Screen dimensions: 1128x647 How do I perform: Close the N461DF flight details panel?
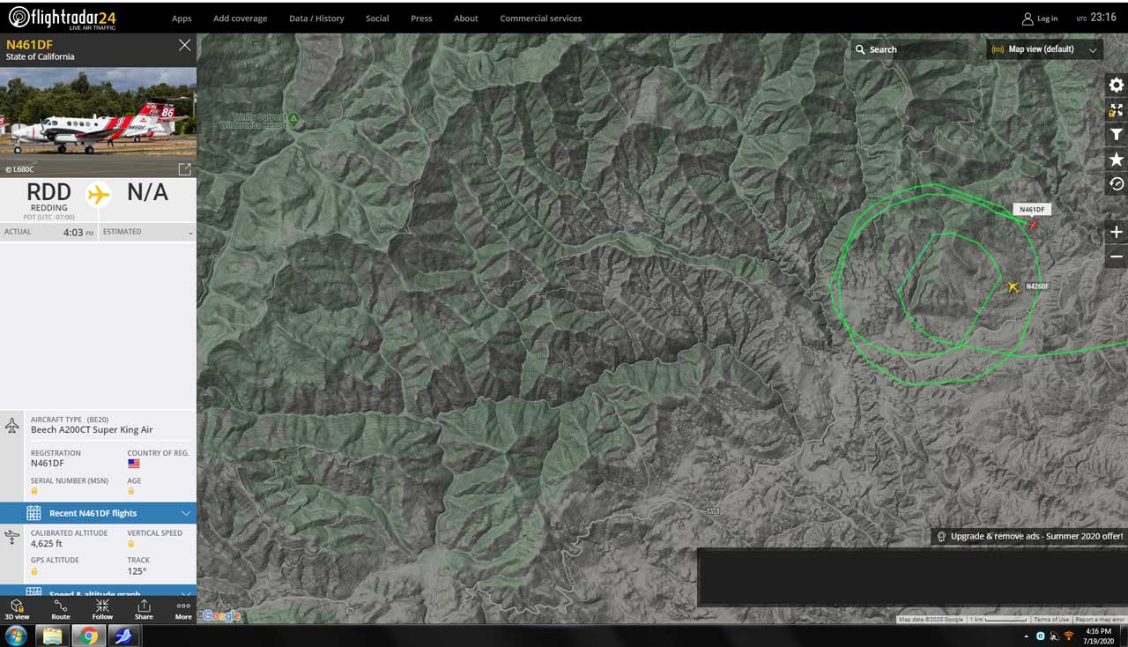(x=184, y=45)
